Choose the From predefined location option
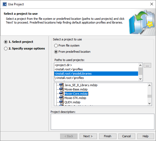The height and width of the screenshot is (141, 156). [x=72, y=52]
